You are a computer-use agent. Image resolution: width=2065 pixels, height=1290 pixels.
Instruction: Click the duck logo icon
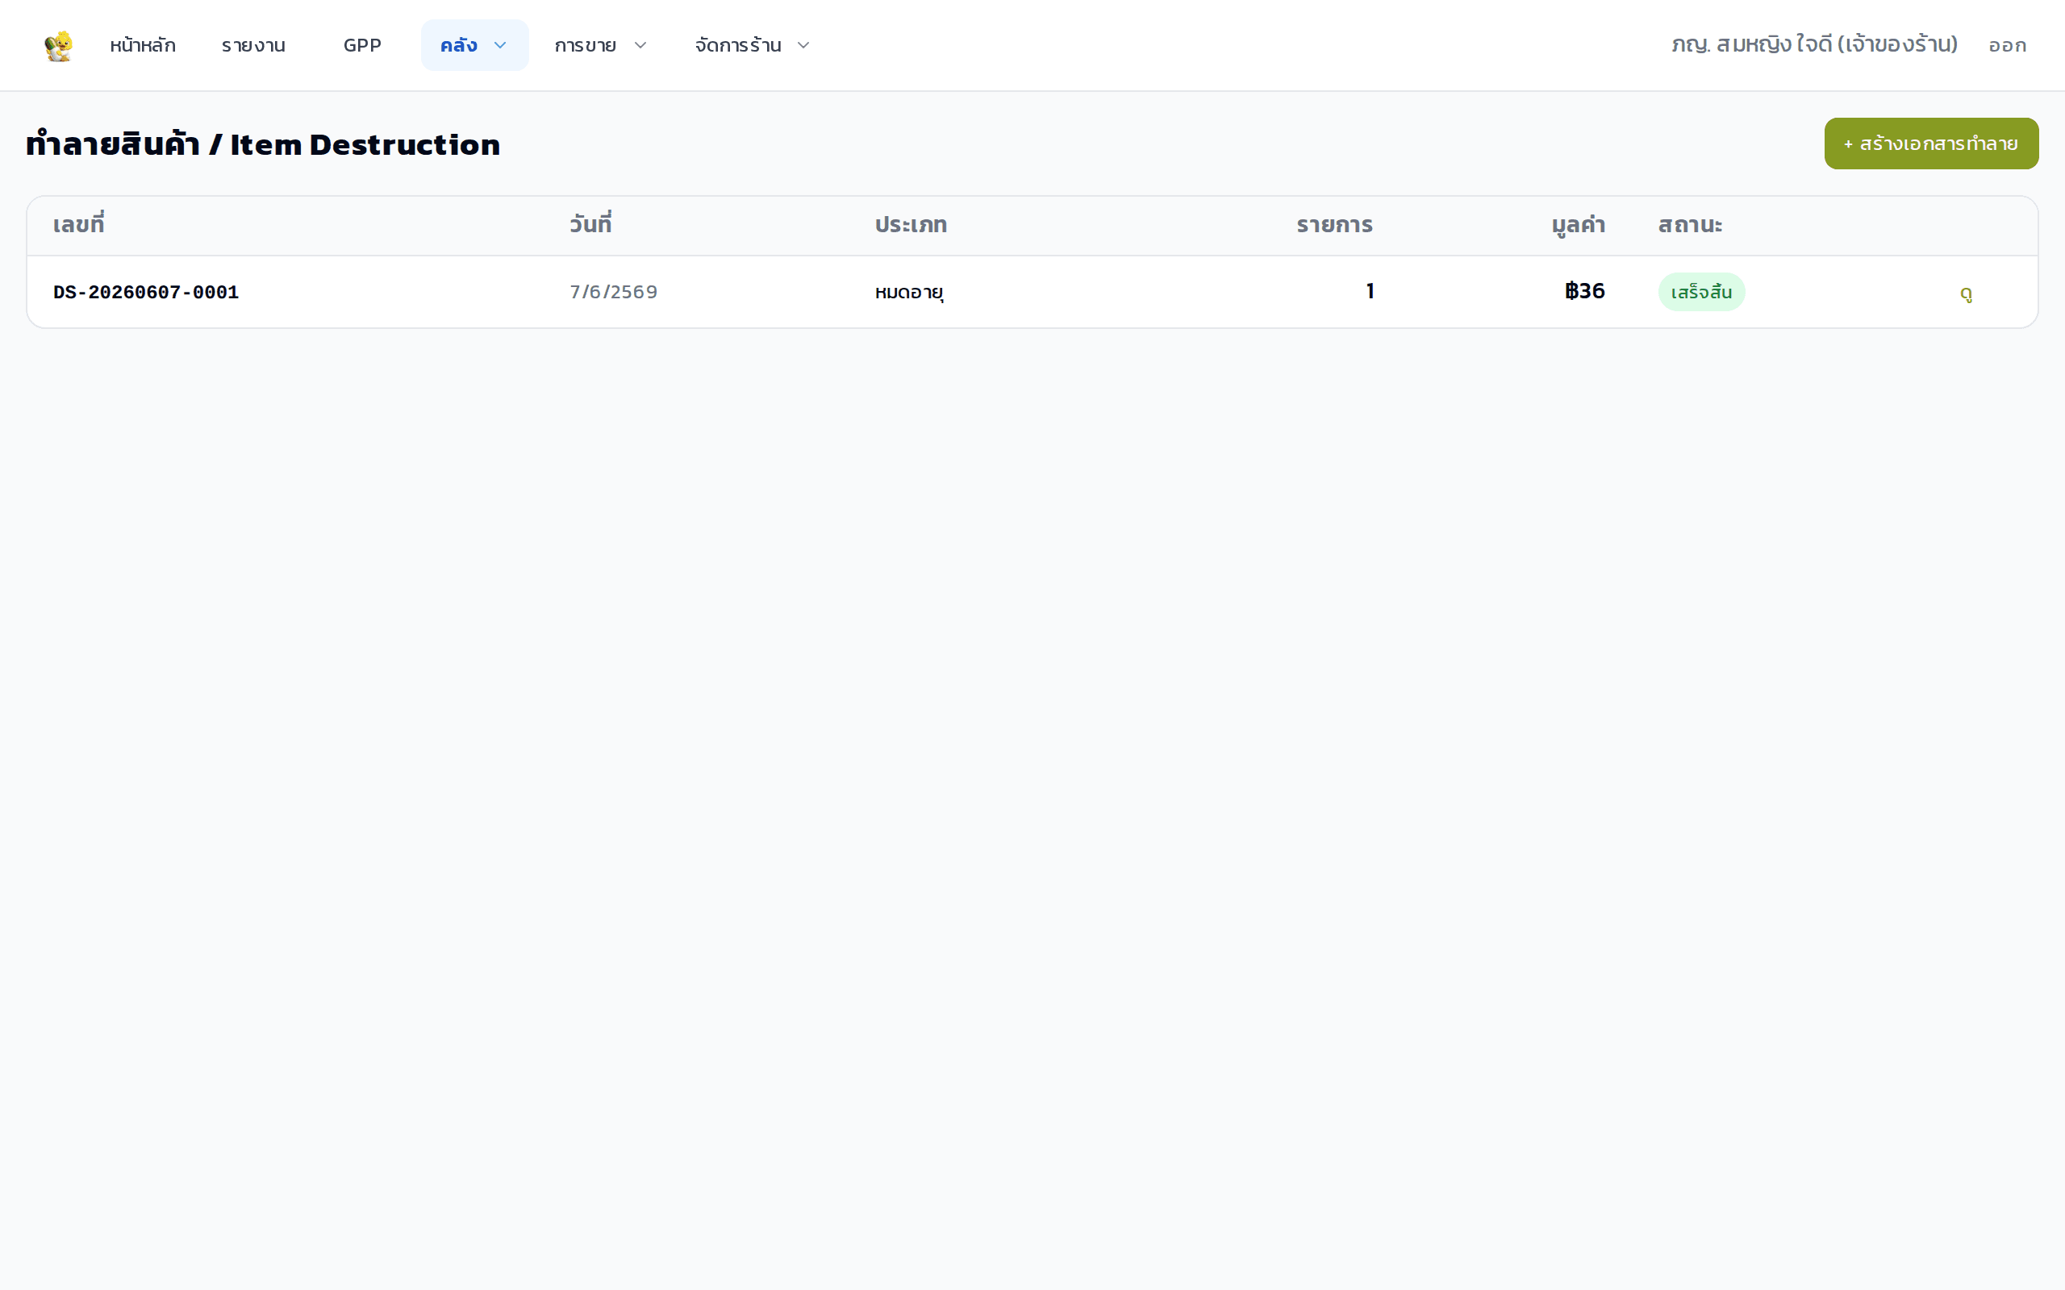[58, 45]
